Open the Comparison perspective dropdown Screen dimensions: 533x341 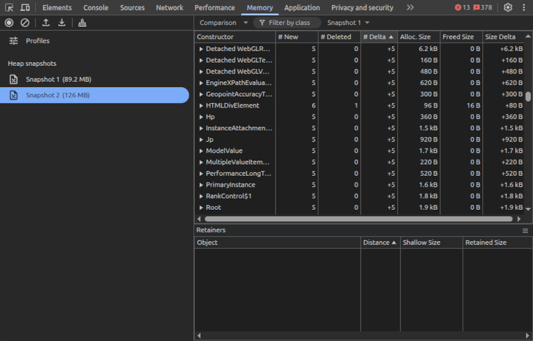tap(224, 22)
